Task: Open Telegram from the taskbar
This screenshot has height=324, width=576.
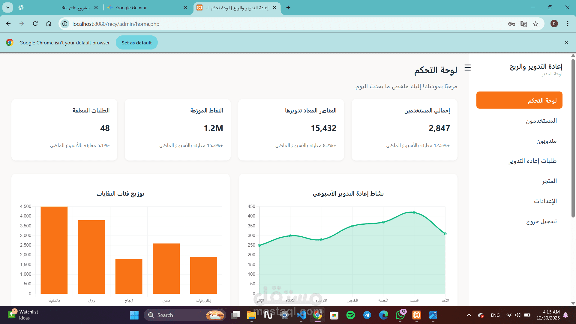Action: [367, 315]
